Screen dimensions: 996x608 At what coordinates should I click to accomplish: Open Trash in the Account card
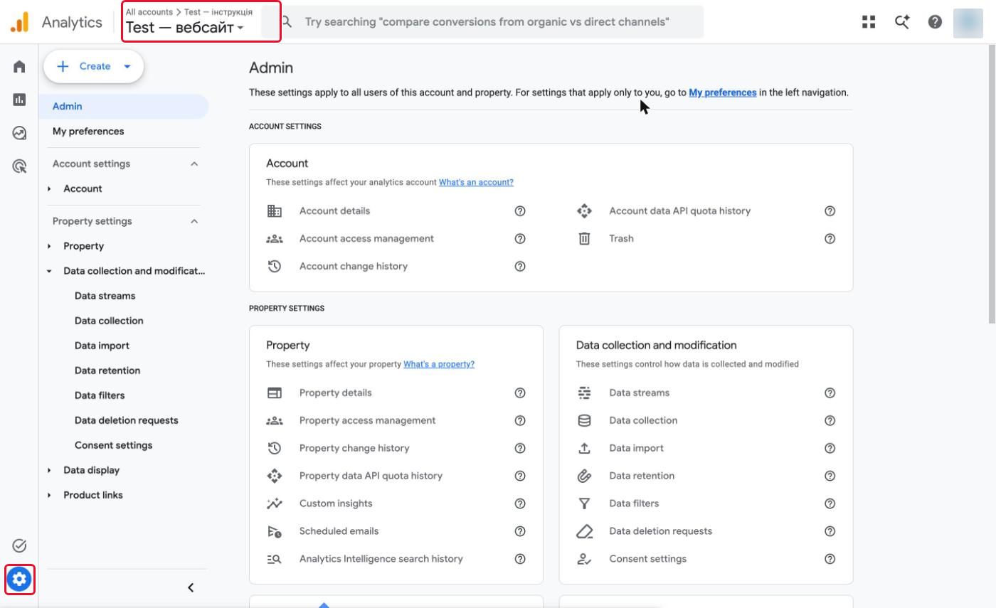pos(621,239)
